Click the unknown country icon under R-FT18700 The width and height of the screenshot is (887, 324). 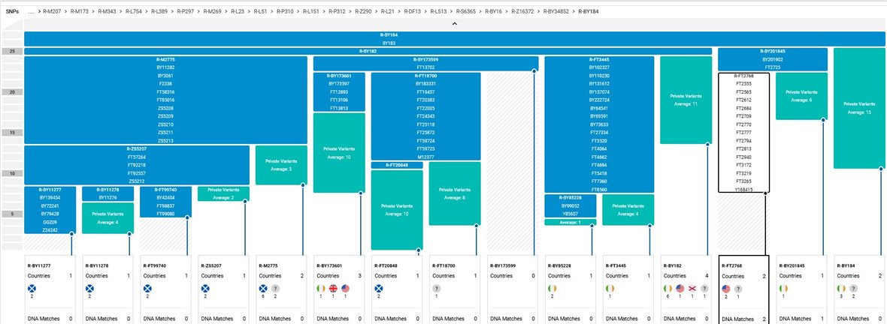[x=436, y=288]
